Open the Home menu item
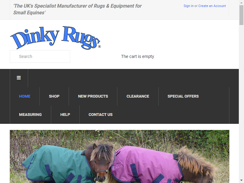Image resolution: width=244 pixels, height=183 pixels. pos(25,96)
